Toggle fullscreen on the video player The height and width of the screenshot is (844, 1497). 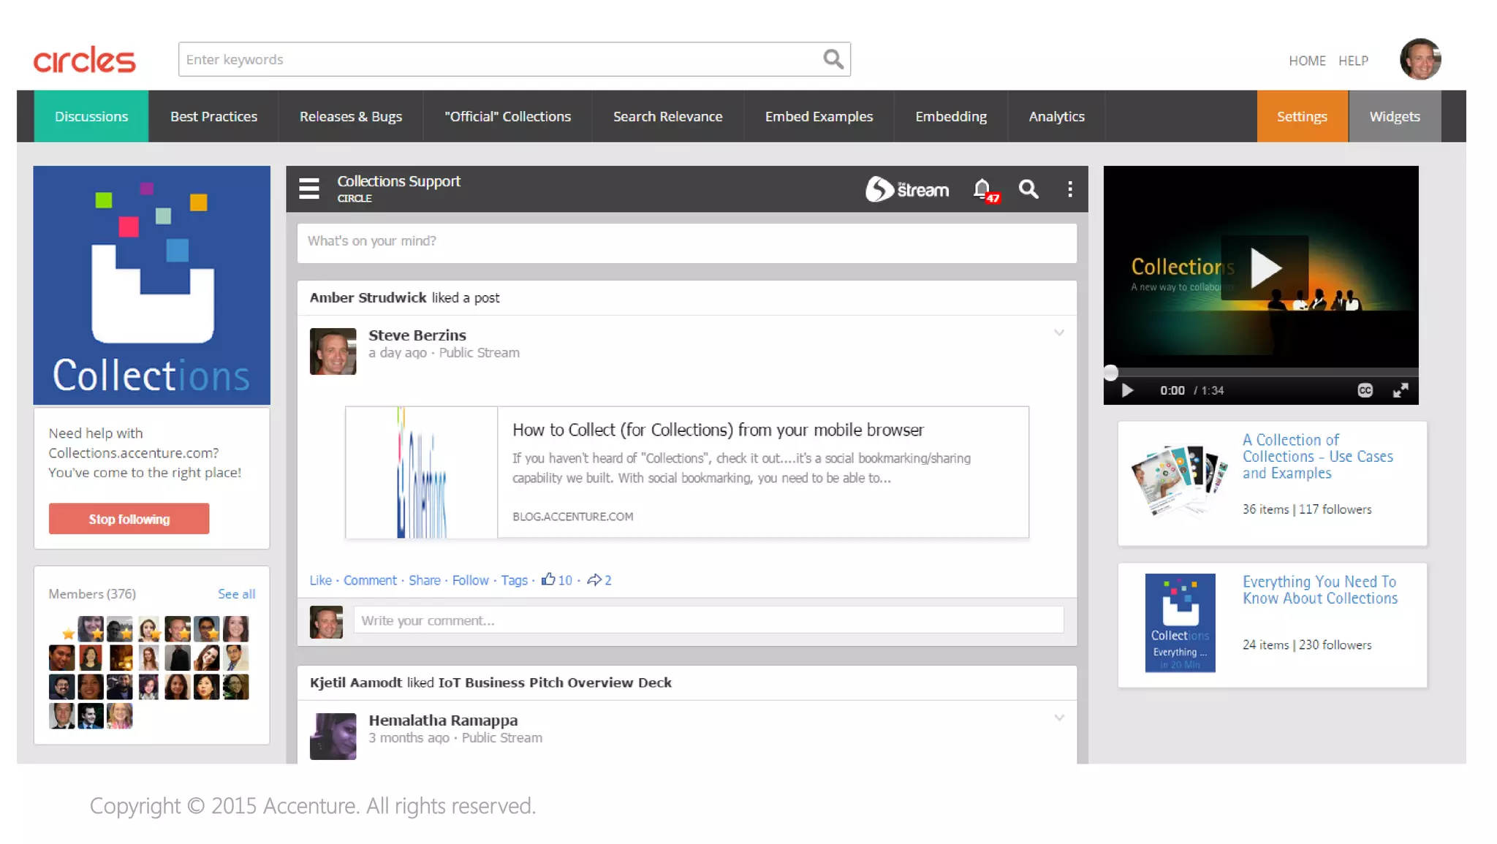(1401, 390)
